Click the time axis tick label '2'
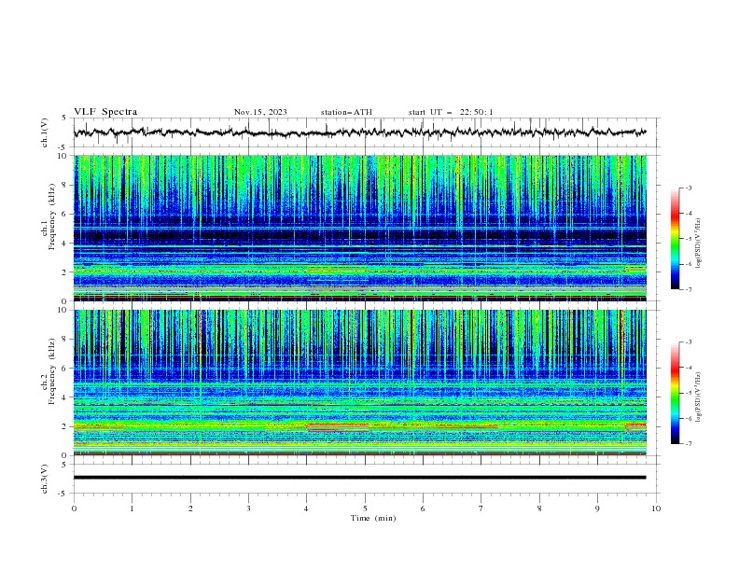 tap(190, 508)
